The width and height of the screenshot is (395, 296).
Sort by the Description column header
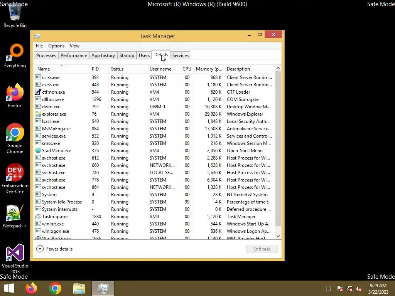tap(250, 69)
